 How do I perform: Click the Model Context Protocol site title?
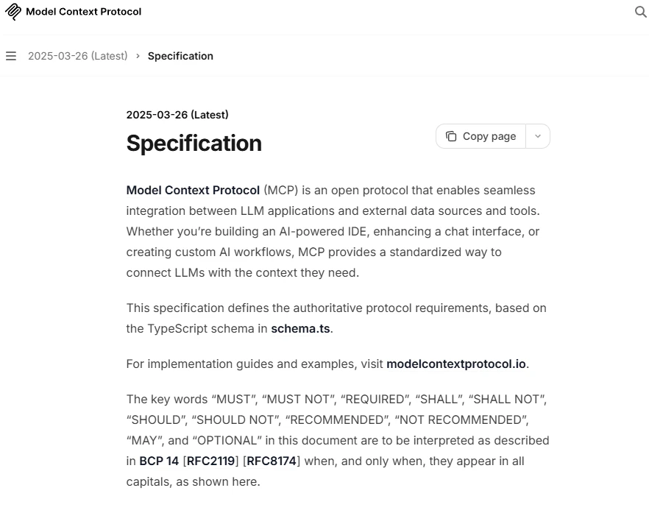(84, 12)
